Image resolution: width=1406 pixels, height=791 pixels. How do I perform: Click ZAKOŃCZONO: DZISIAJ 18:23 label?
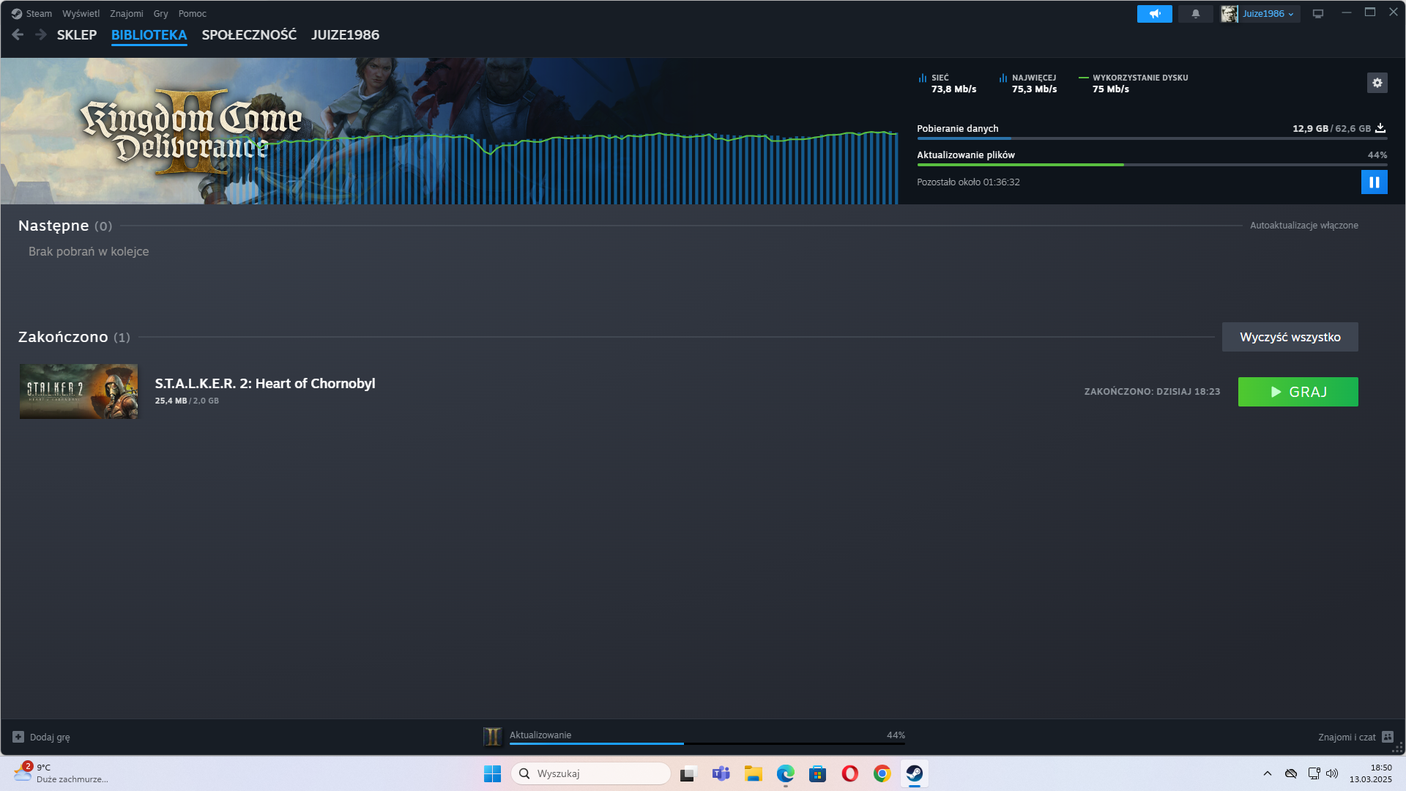pyautogui.click(x=1152, y=392)
